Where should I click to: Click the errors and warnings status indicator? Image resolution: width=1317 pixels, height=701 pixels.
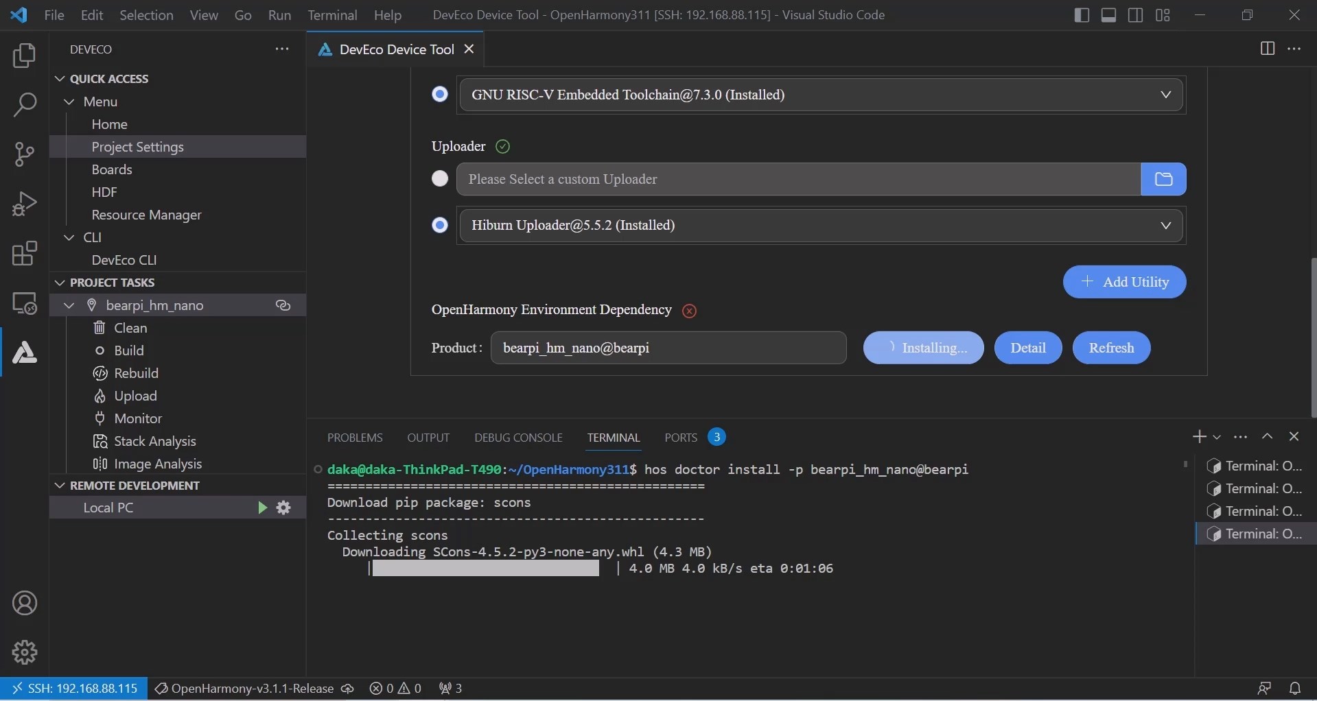tap(395, 688)
